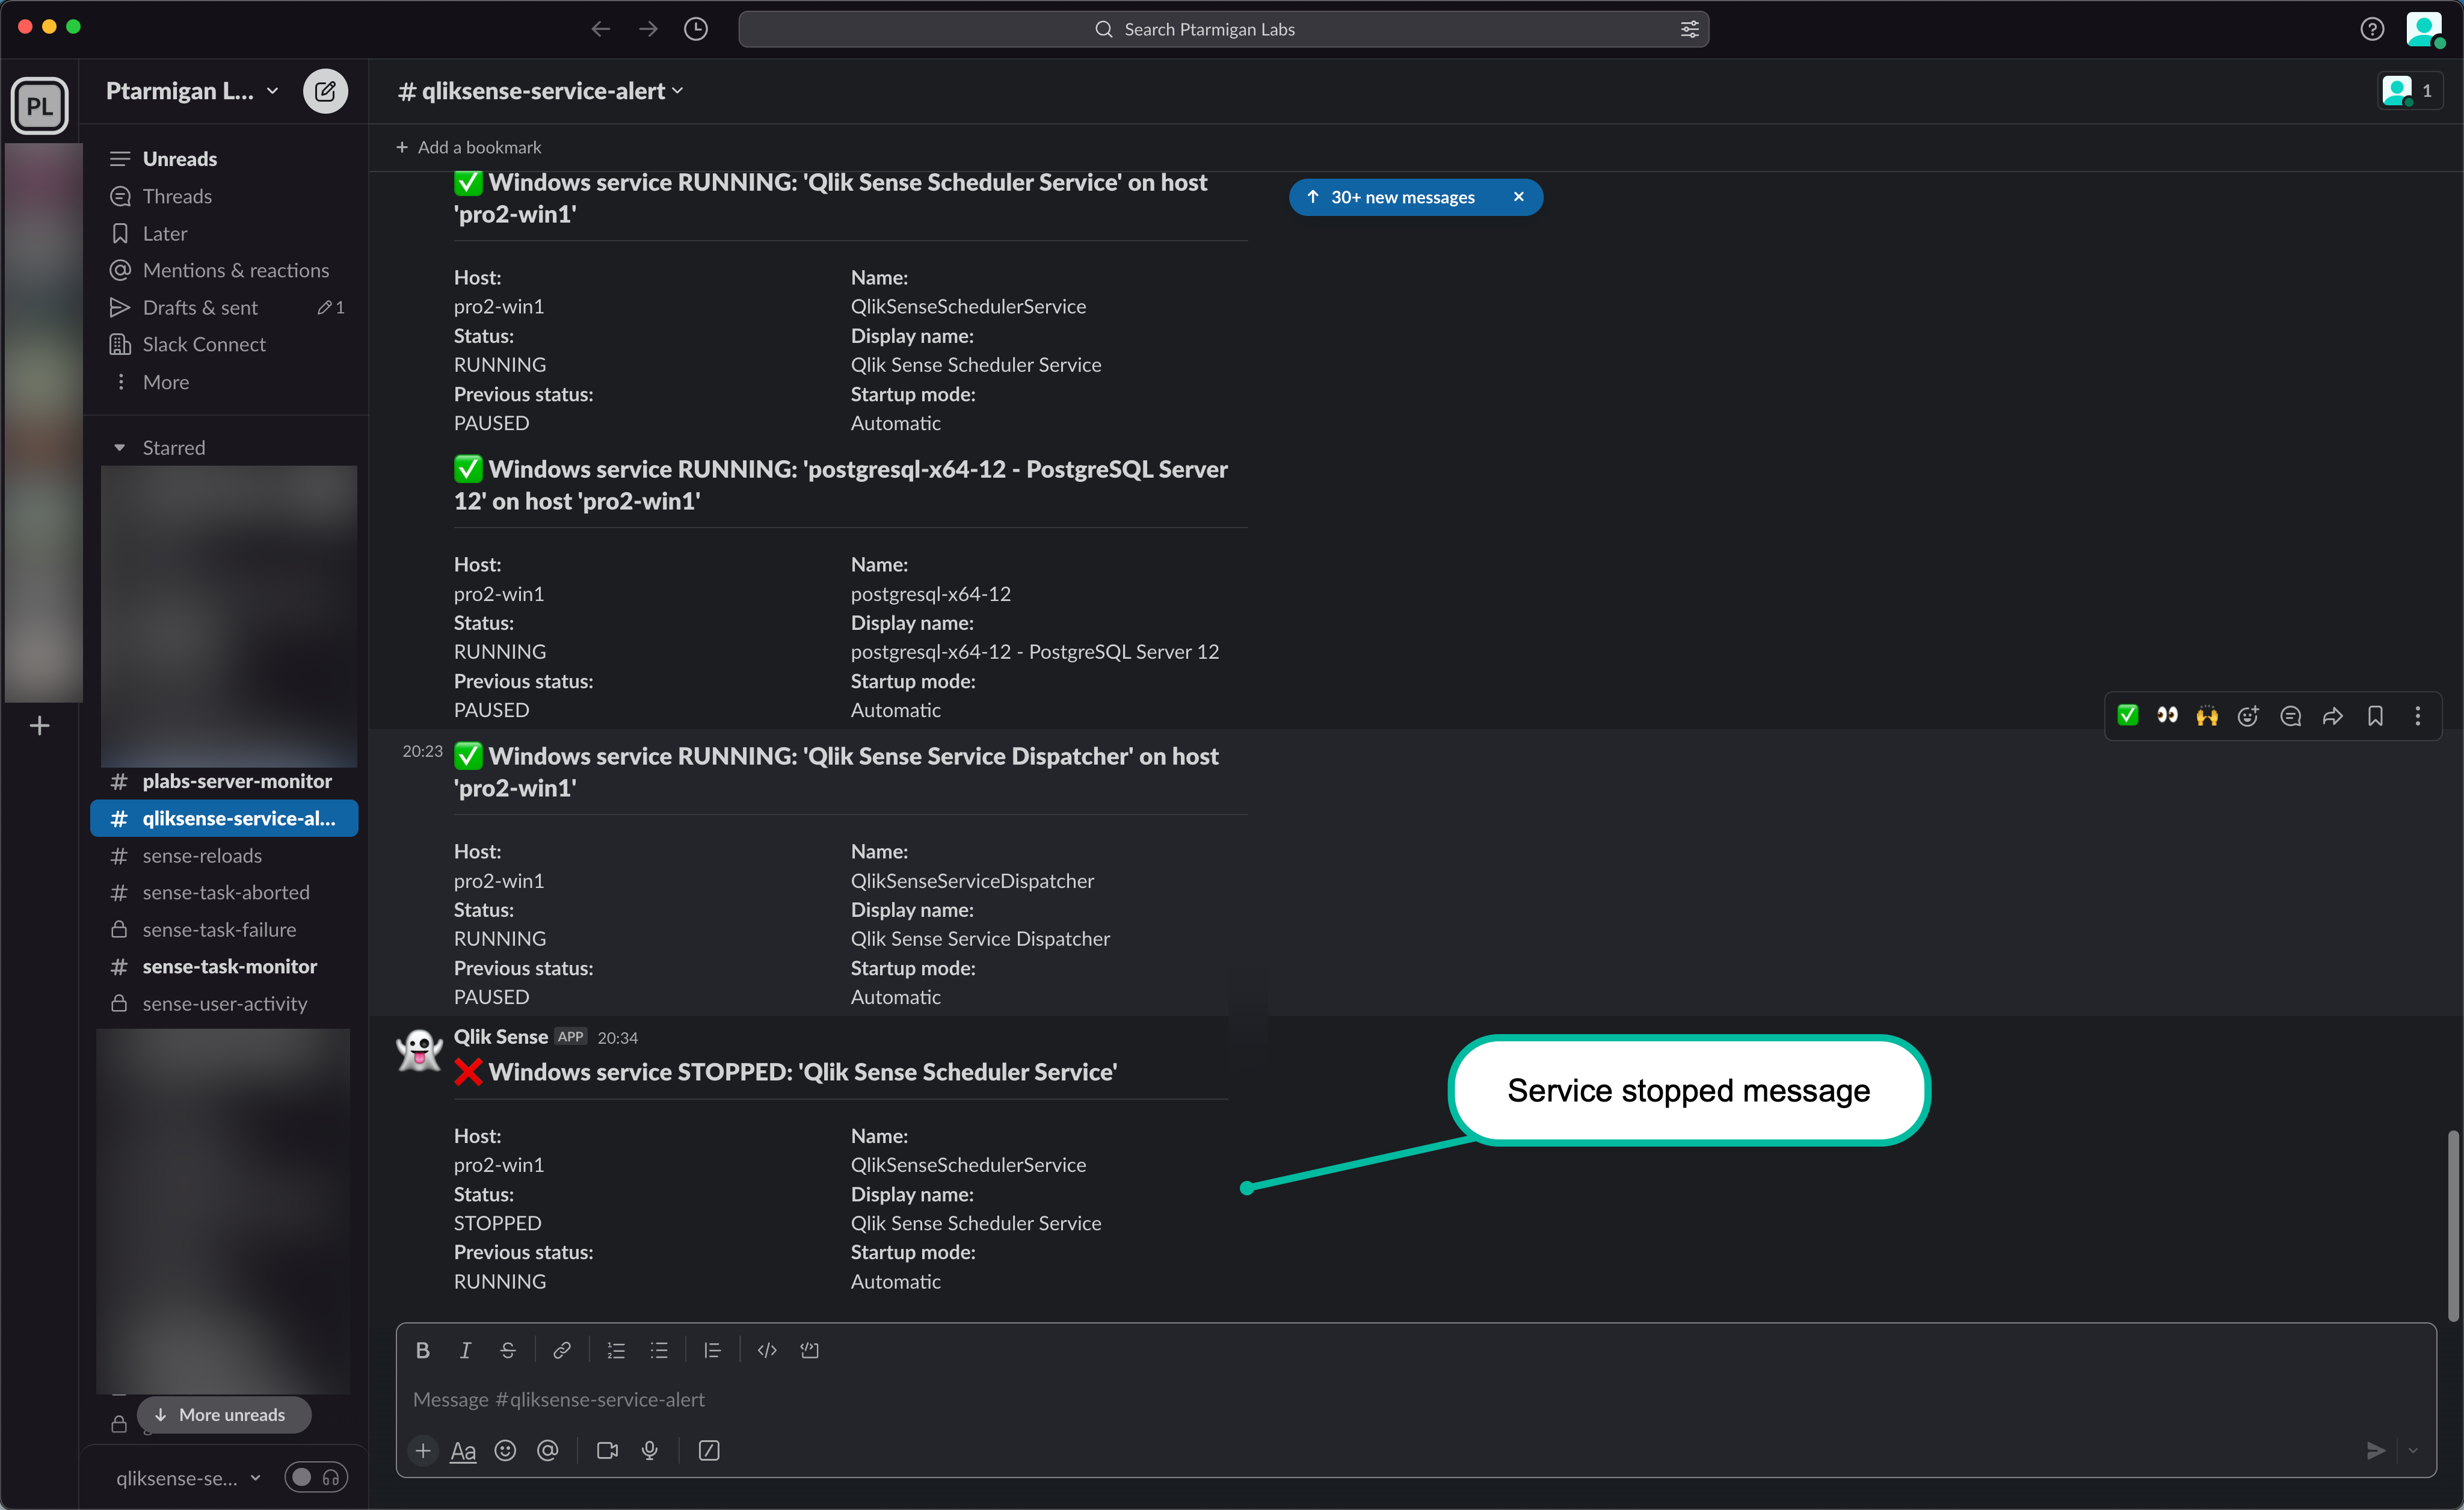Open the history clock icon
Viewport: 2464px width, 1510px height.
pos(696,29)
